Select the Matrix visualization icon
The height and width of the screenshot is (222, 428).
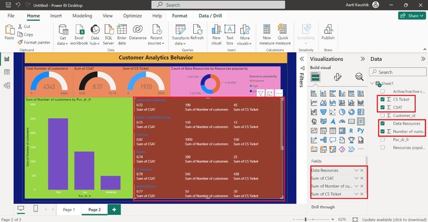[x=342, y=131]
